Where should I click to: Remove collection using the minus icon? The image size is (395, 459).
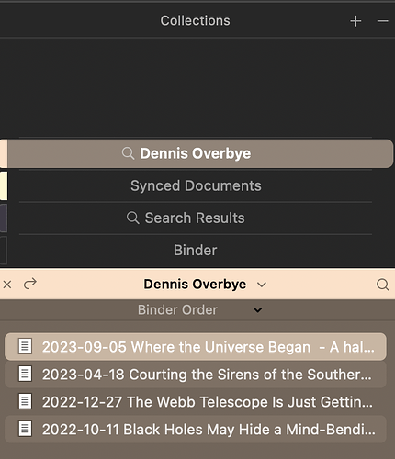point(382,21)
